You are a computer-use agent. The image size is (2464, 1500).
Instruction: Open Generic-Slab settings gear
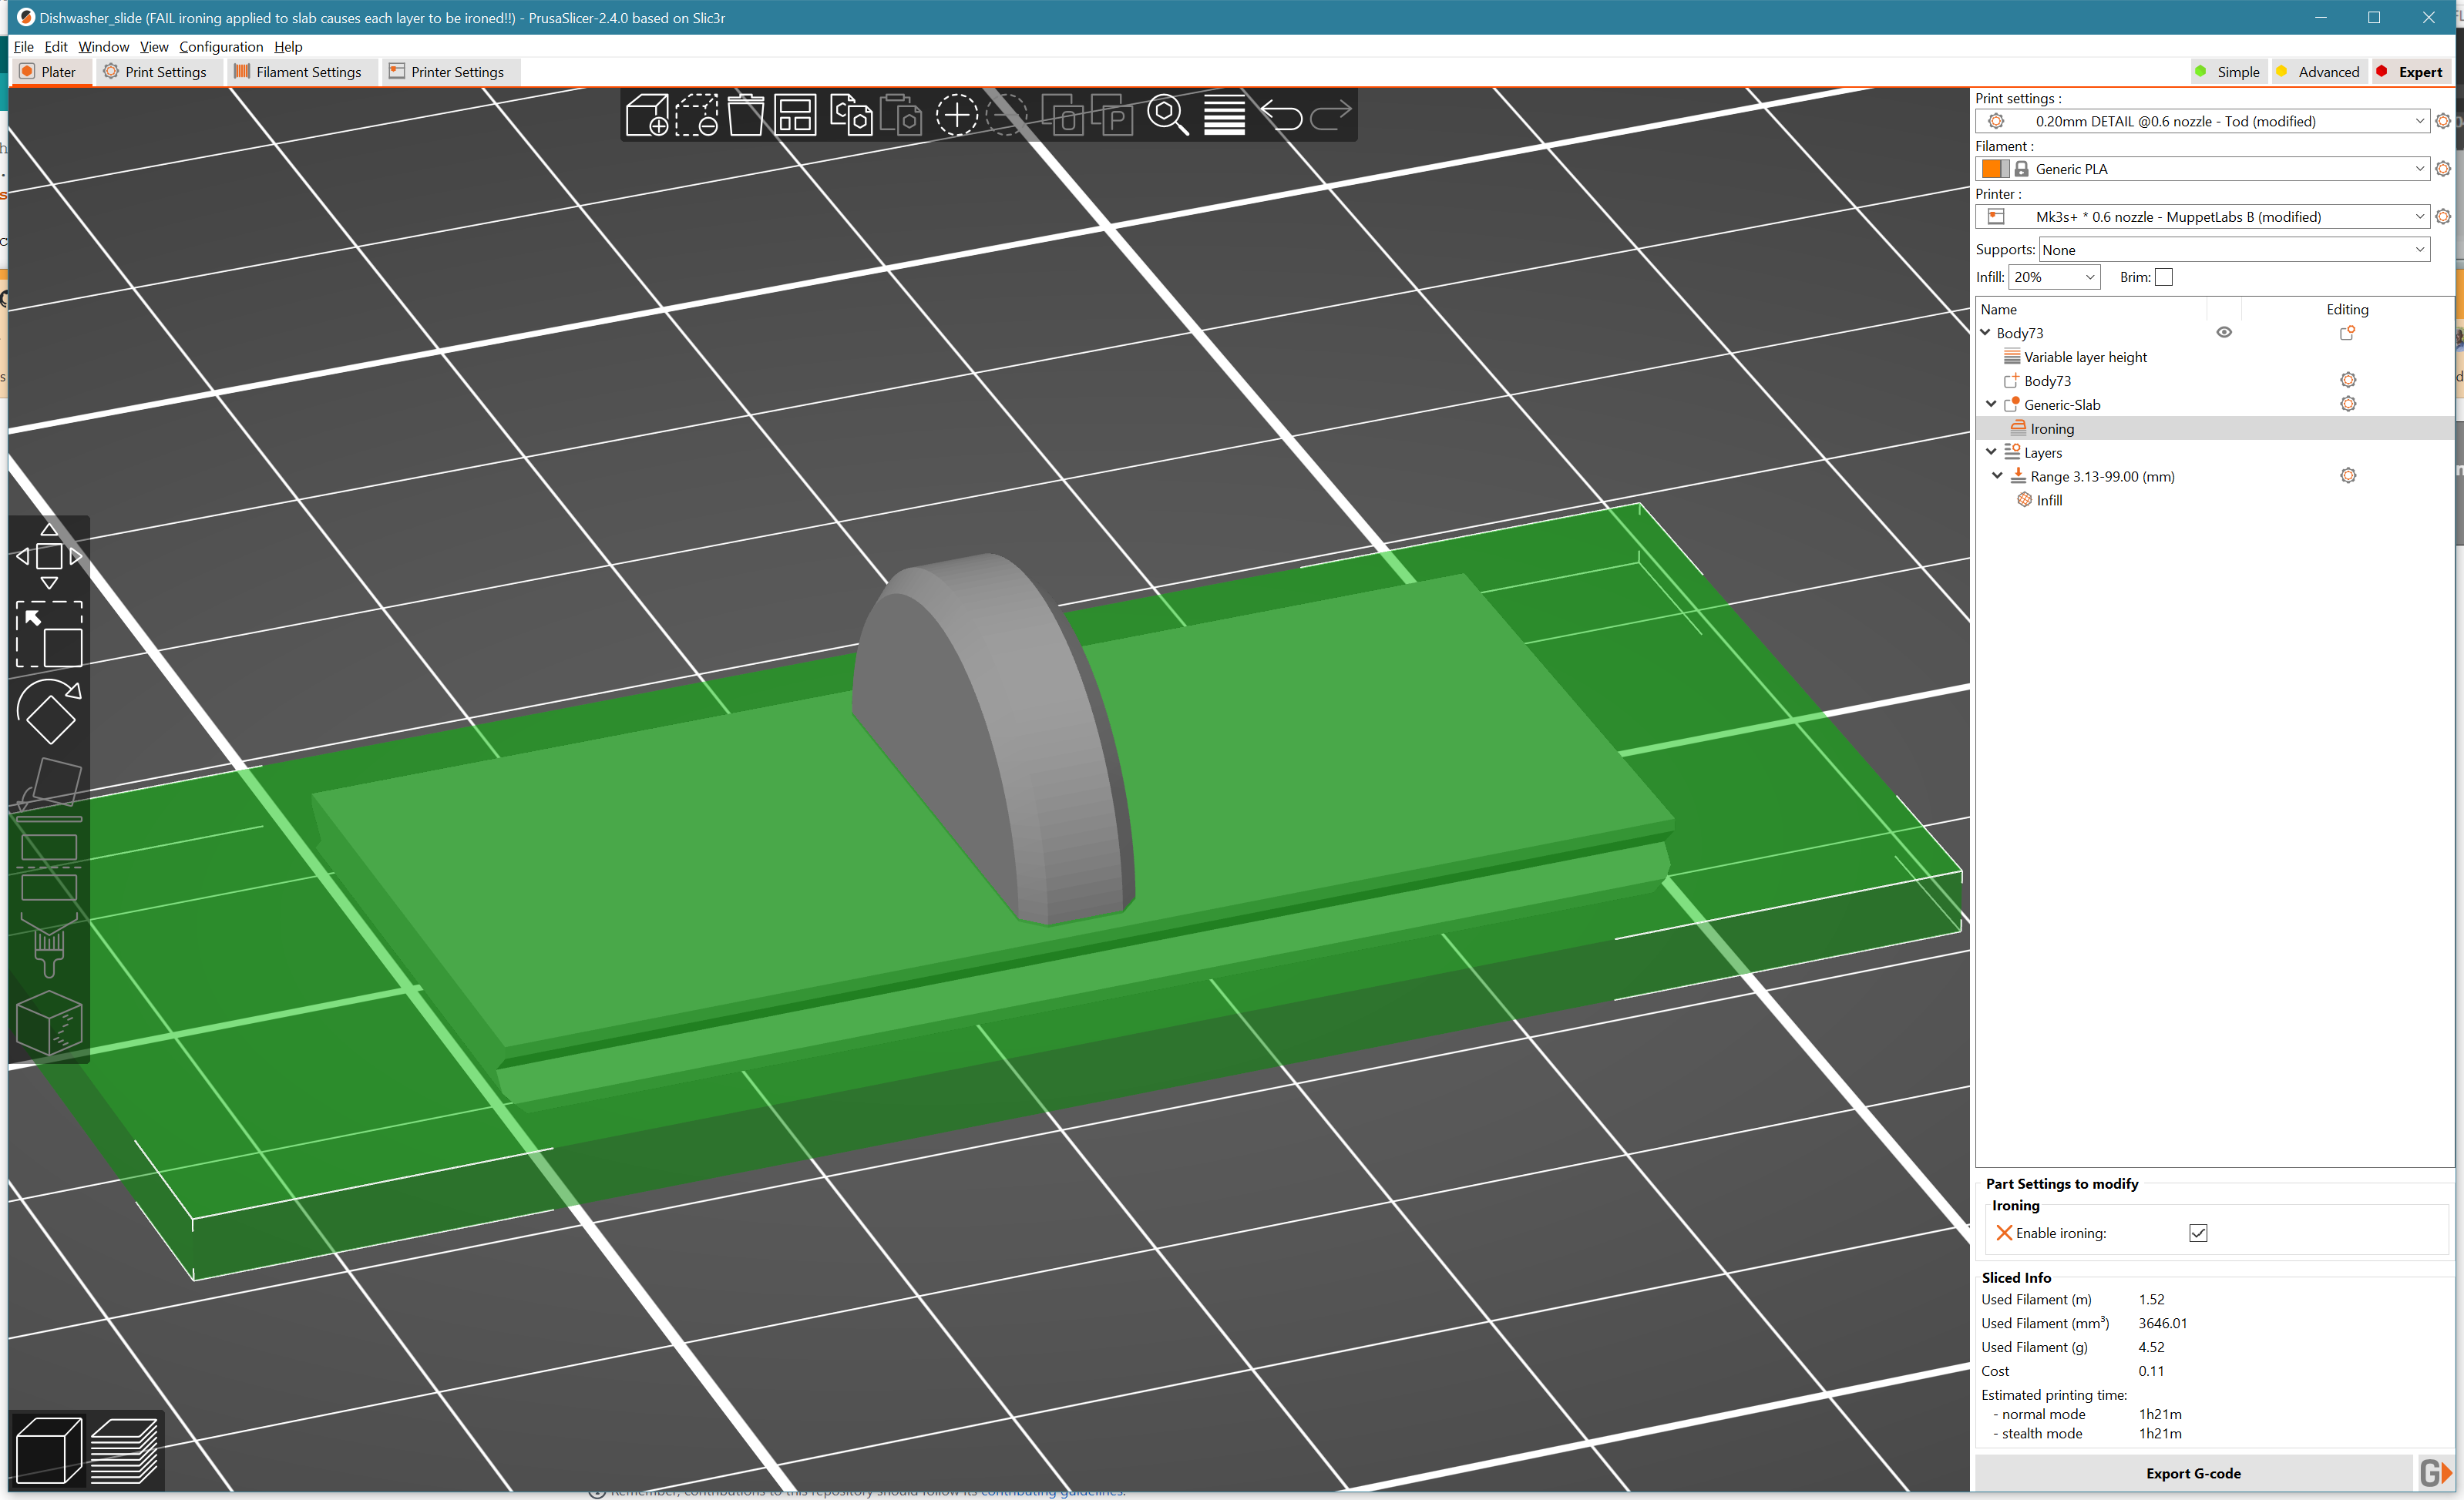[x=2349, y=404]
